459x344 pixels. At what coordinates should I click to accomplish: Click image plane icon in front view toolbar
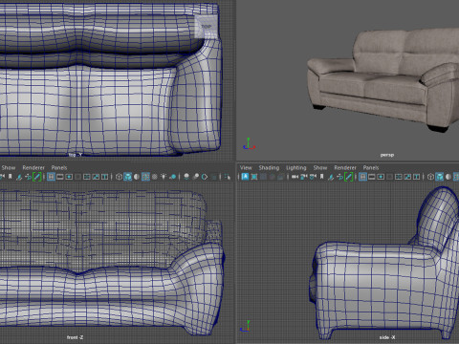(19, 177)
